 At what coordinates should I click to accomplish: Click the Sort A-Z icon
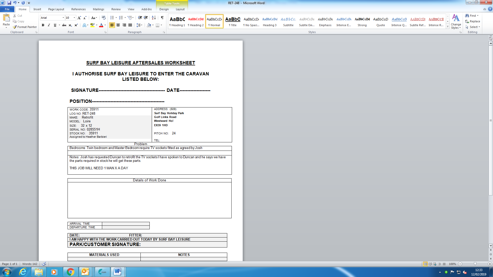tap(154, 18)
